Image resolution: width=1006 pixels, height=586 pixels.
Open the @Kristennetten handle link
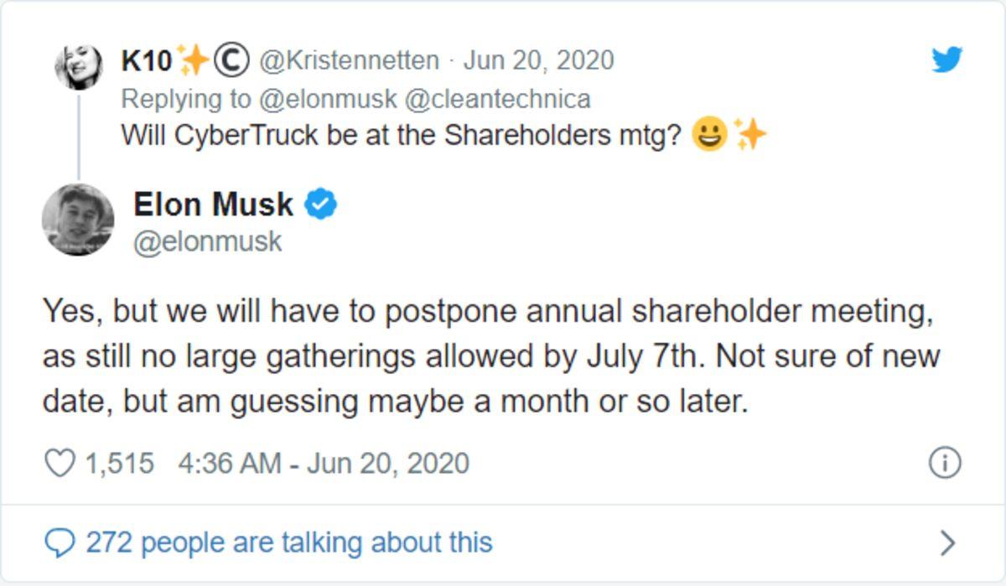[348, 60]
